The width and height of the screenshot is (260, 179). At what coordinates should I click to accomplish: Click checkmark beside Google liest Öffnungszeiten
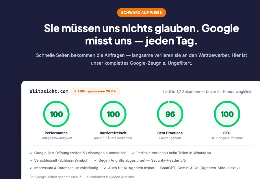coord(31,153)
